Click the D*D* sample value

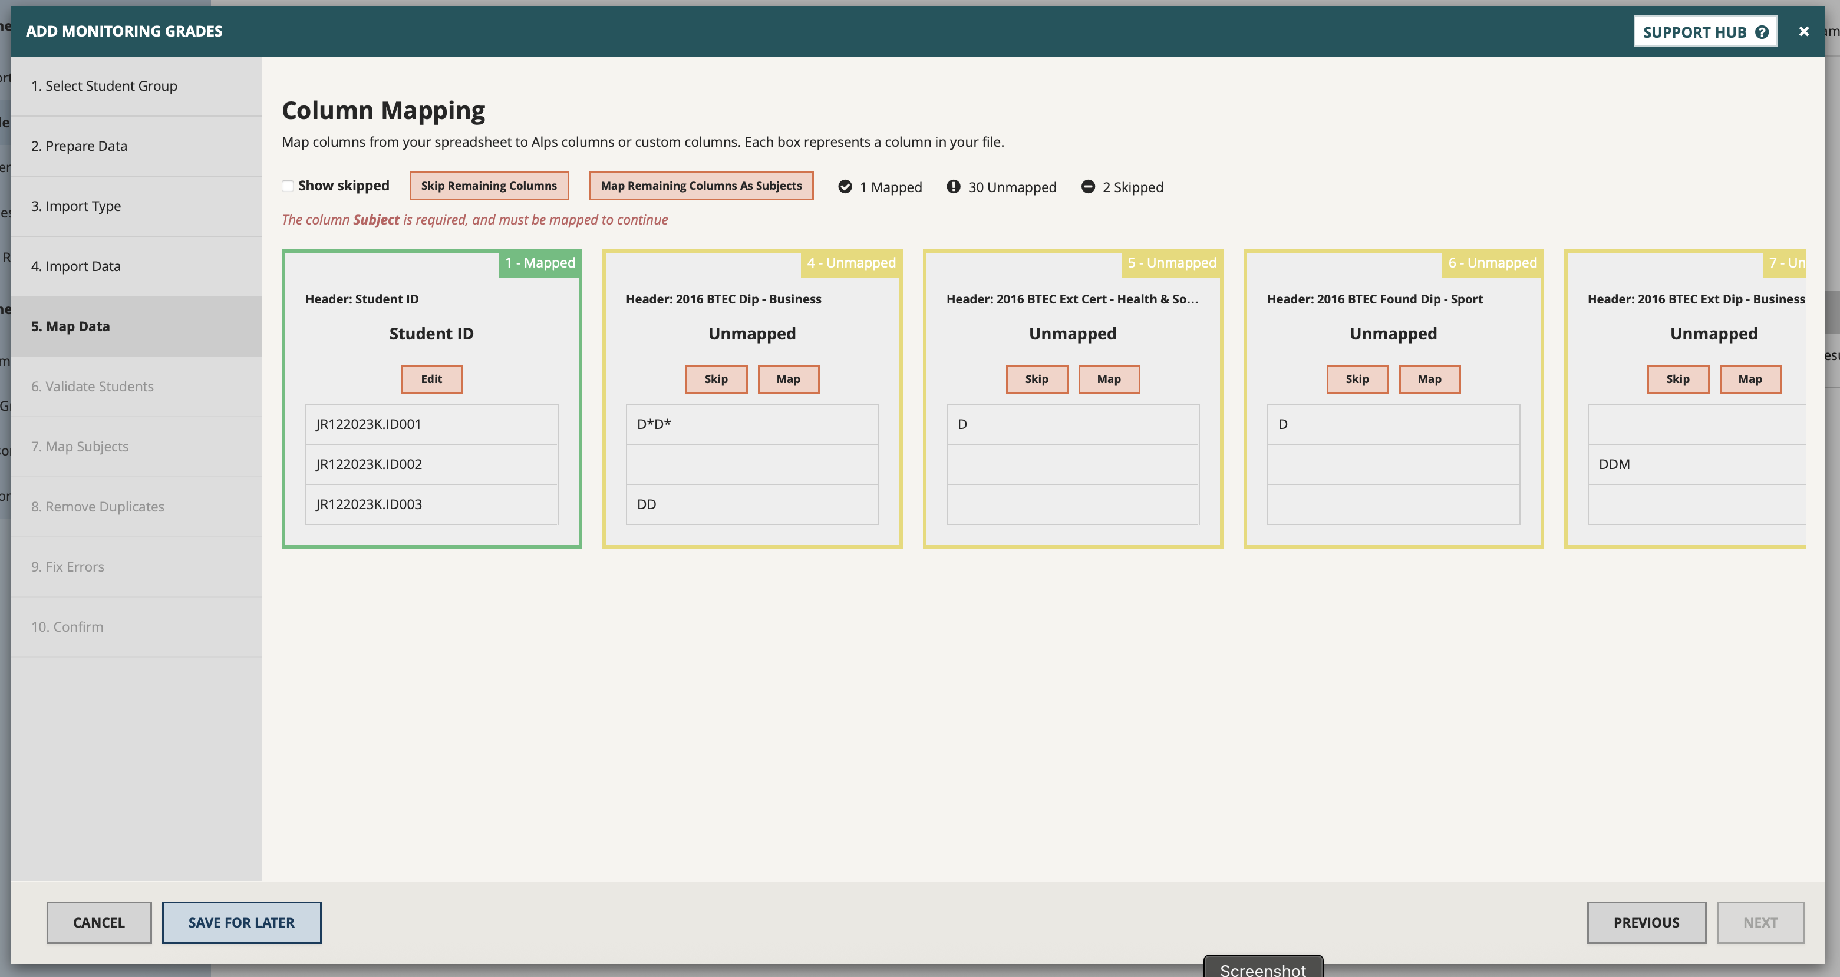(x=752, y=424)
